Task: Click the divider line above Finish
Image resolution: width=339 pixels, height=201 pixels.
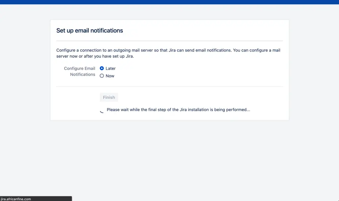Action: [x=169, y=87]
